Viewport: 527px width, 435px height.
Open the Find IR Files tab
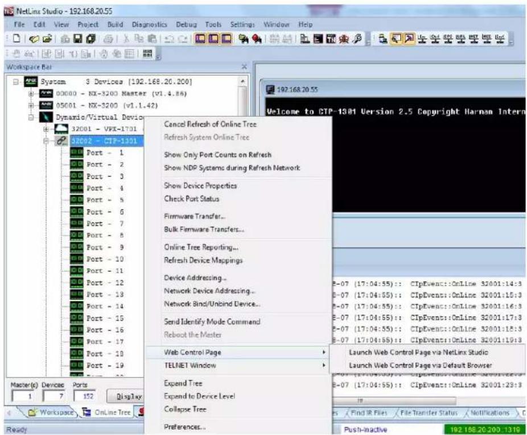tap(369, 413)
